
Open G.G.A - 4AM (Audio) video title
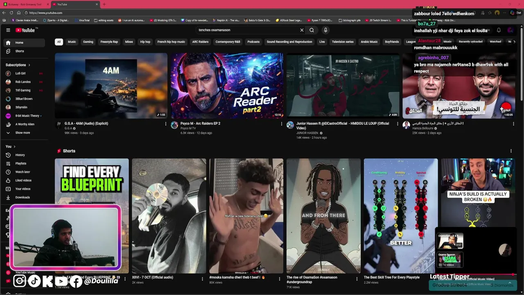[x=86, y=123]
